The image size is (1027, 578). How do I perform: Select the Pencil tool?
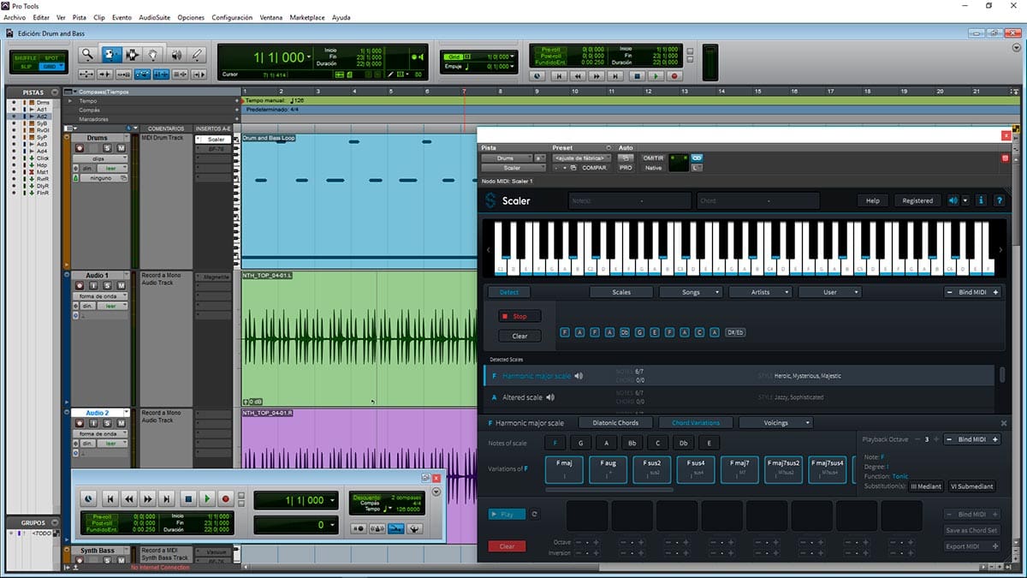[x=198, y=55]
